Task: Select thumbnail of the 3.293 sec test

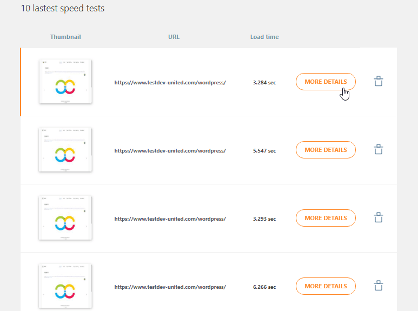Action: click(65, 218)
